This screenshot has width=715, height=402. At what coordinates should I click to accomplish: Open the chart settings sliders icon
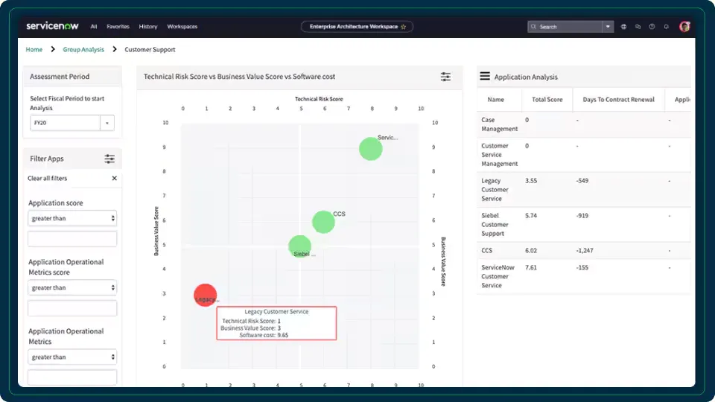pyautogui.click(x=445, y=77)
